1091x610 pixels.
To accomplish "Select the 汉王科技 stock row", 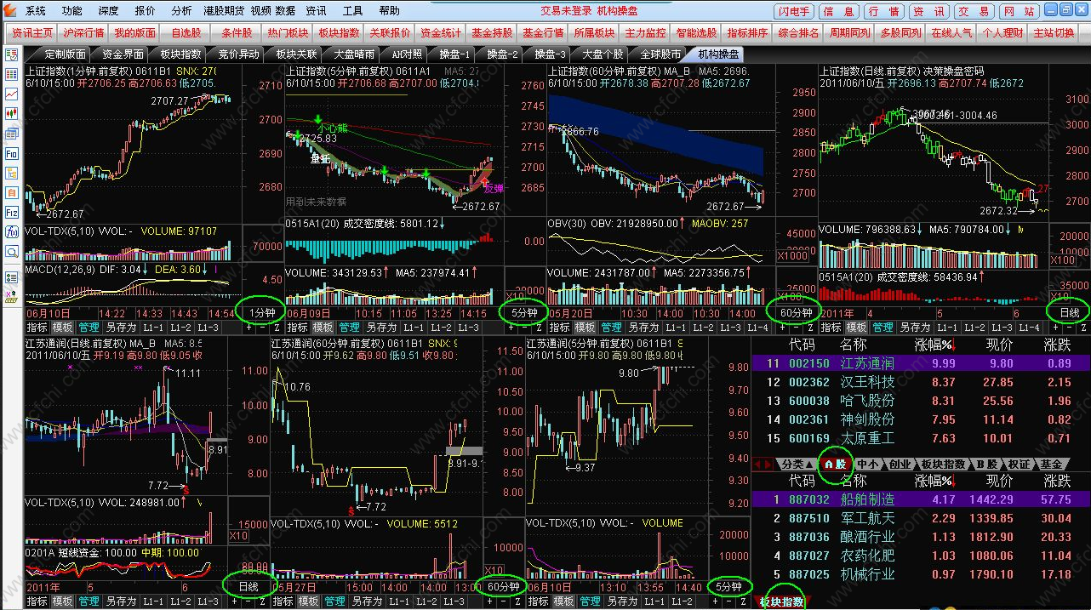I will pos(920,382).
